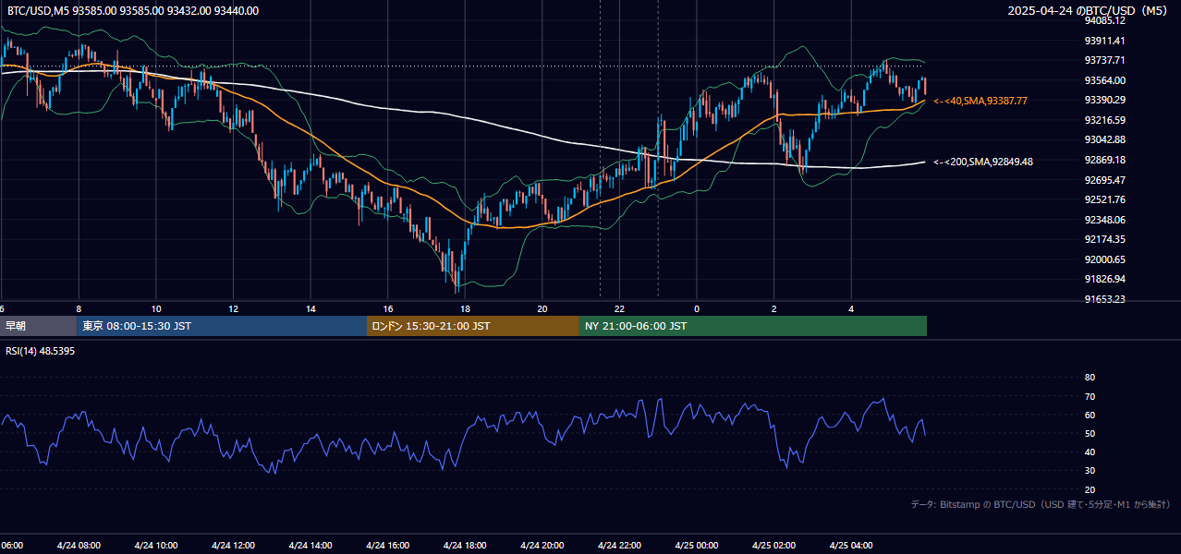Select the 東京 08:00-15:30 JST session bar
The width and height of the screenshot is (1181, 554).
pos(222,326)
